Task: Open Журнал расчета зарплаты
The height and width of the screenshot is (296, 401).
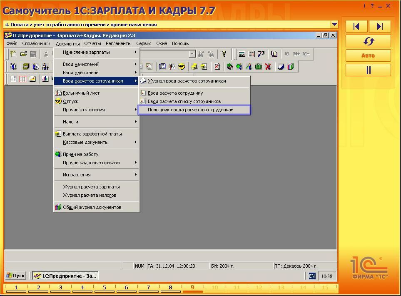Action: (x=97, y=187)
